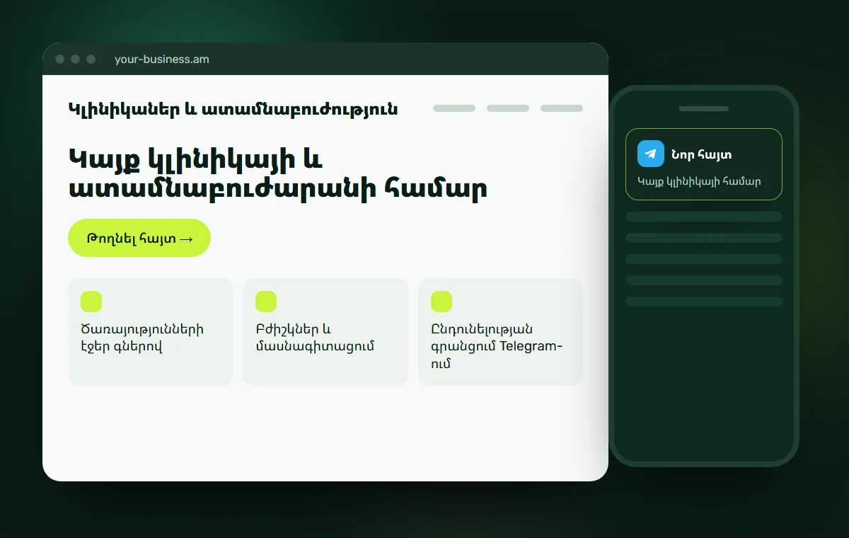Open the Բժիշկներ և մասնագիտացում card
The image size is (849, 538).
(x=325, y=332)
